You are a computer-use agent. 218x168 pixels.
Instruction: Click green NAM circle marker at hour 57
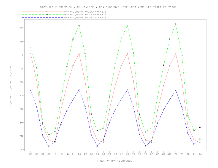146,132
